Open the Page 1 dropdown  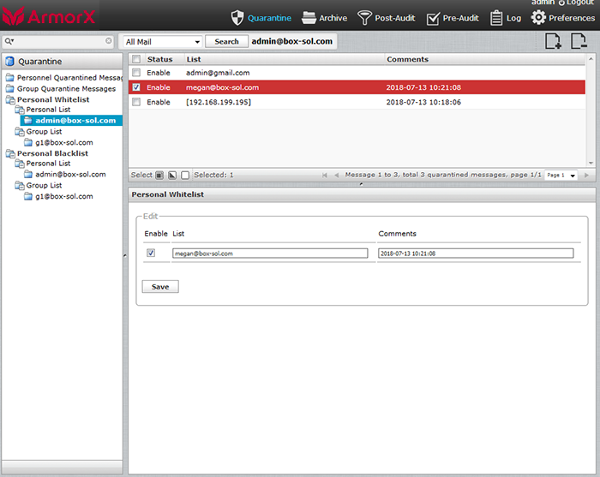tap(561, 175)
